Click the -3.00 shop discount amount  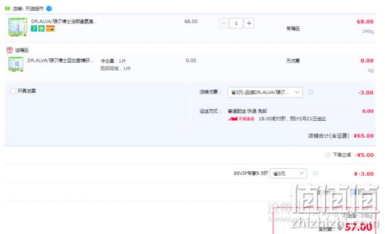point(365,92)
